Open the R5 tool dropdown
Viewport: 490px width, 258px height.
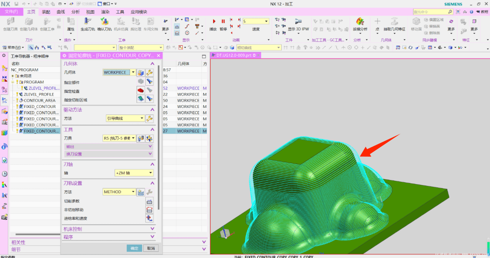pyautogui.click(x=133, y=138)
